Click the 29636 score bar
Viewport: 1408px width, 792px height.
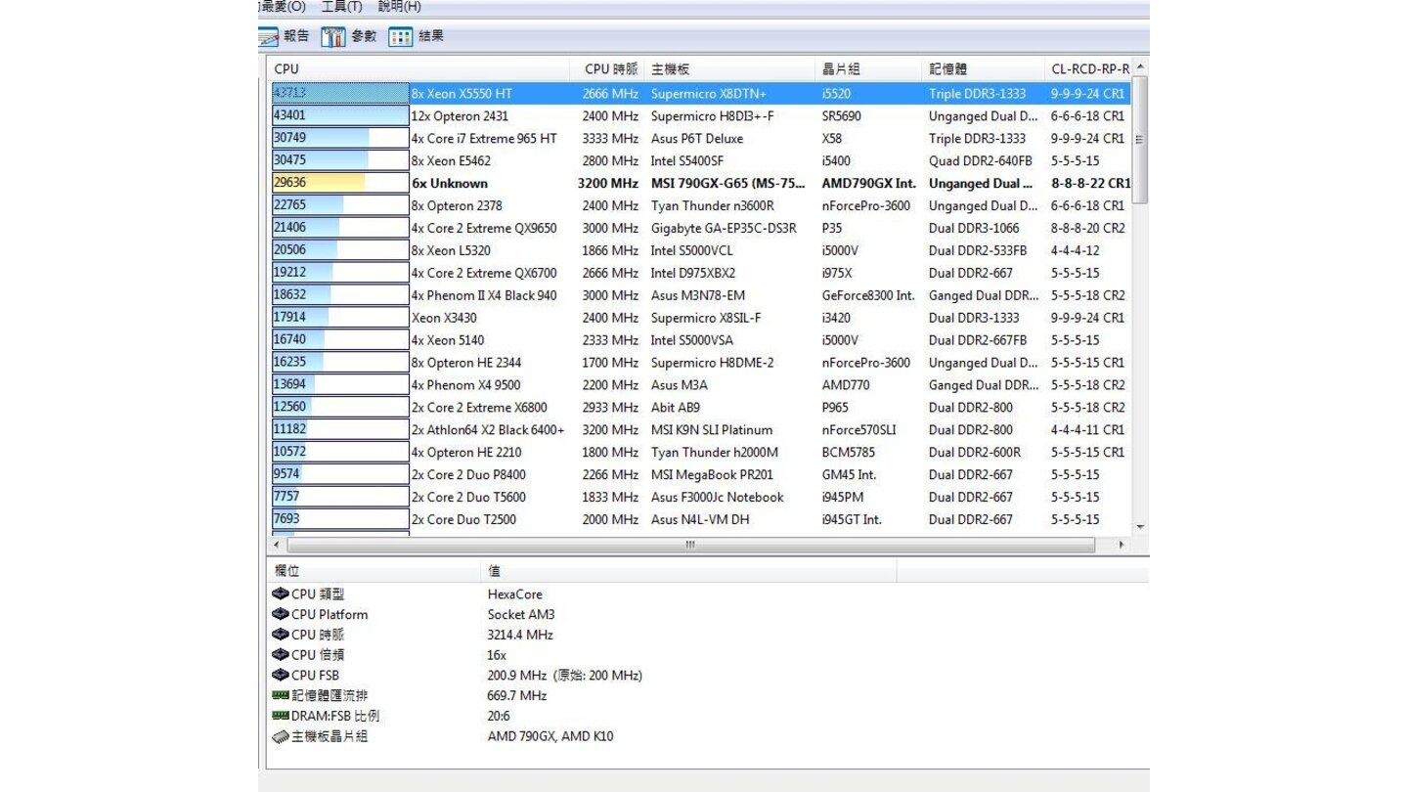[x=340, y=183]
